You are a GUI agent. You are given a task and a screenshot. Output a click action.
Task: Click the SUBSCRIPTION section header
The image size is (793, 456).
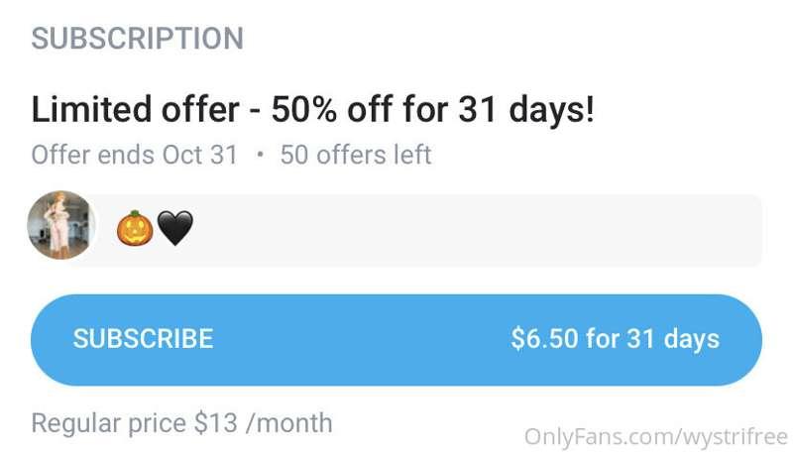click(138, 39)
